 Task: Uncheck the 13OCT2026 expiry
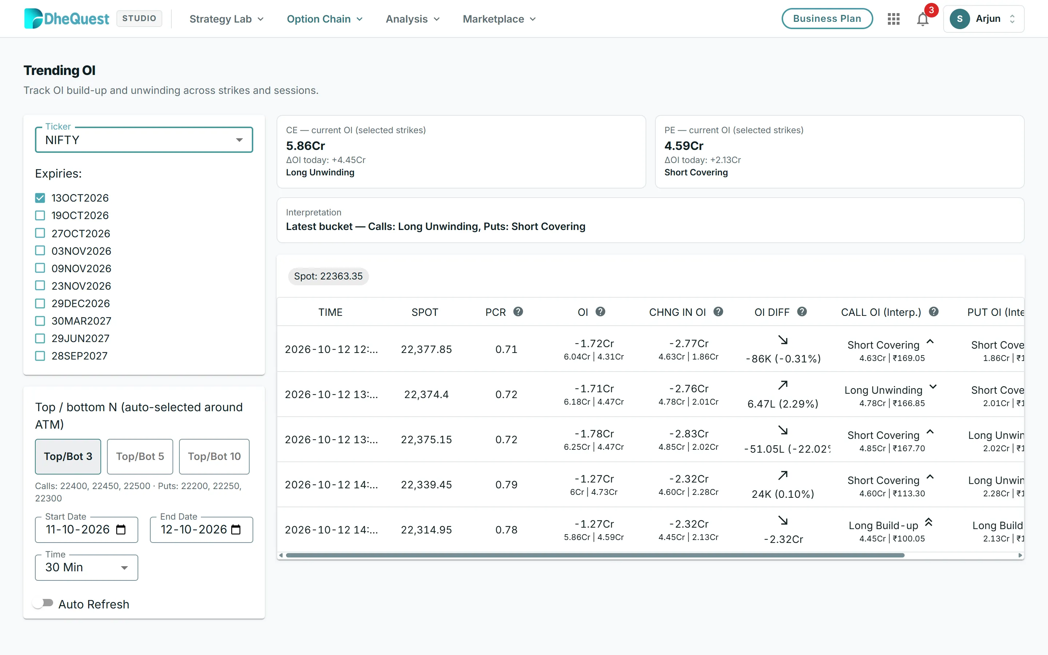click(x=40, y=198)
